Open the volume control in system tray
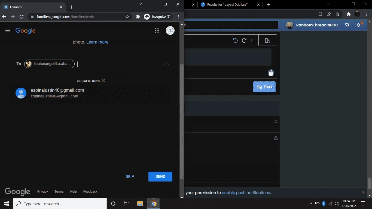 [x=337, y=204]
